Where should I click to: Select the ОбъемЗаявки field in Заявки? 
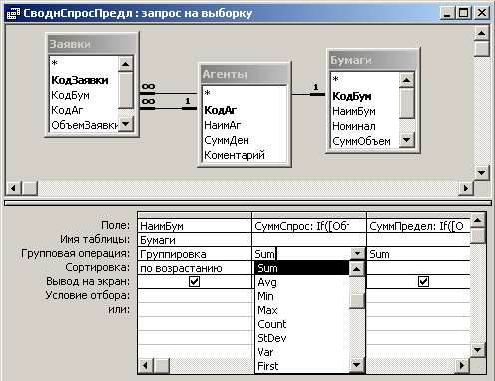tap(84, 125)
